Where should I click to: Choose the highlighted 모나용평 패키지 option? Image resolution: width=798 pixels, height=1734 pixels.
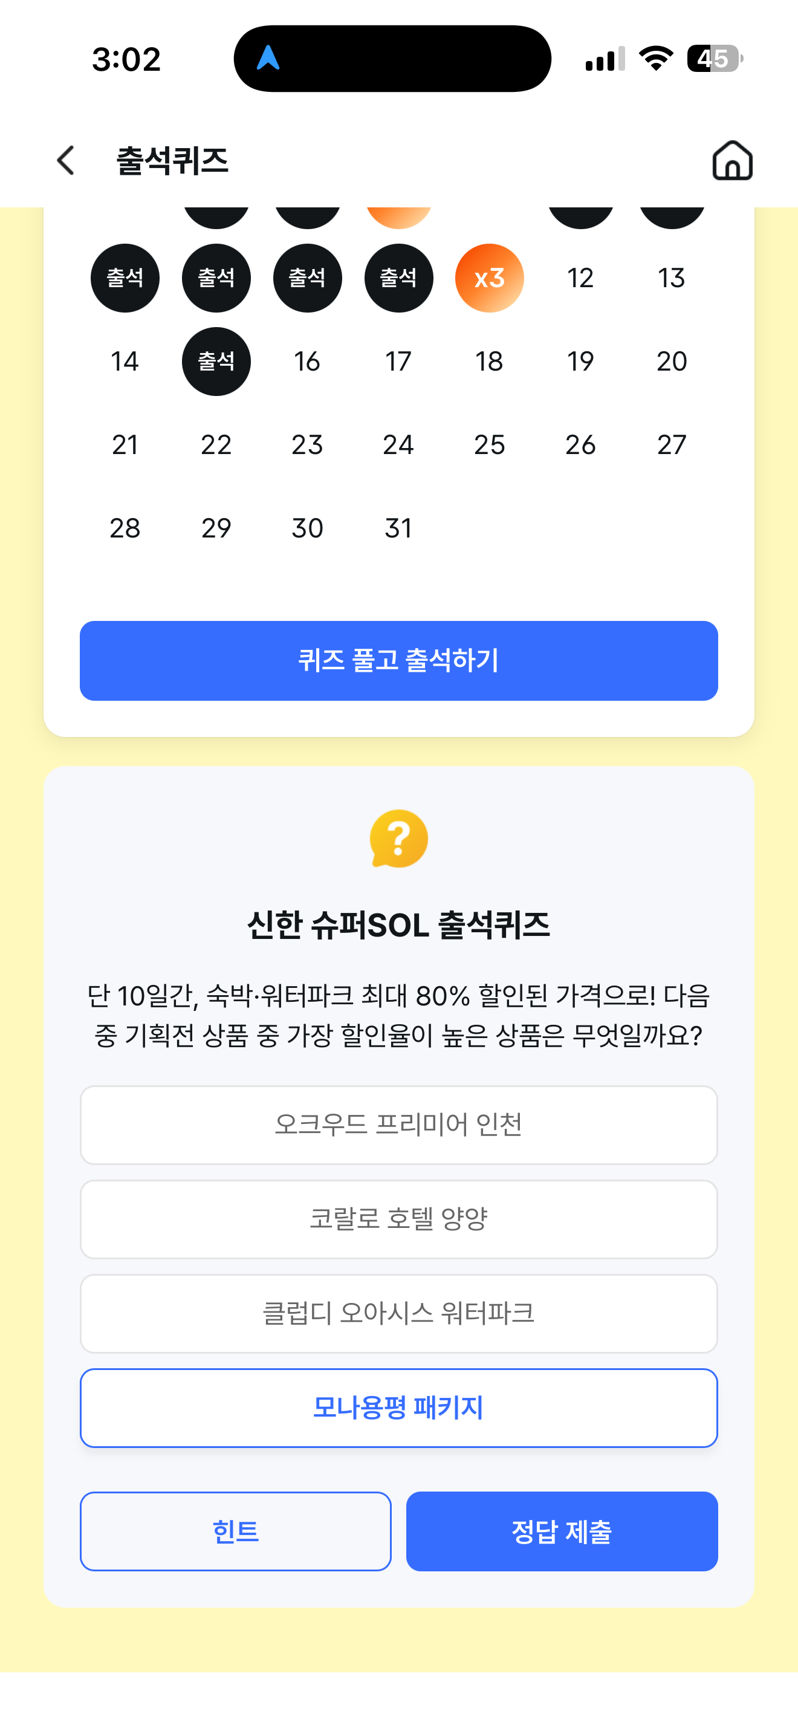coord(399,1408)
